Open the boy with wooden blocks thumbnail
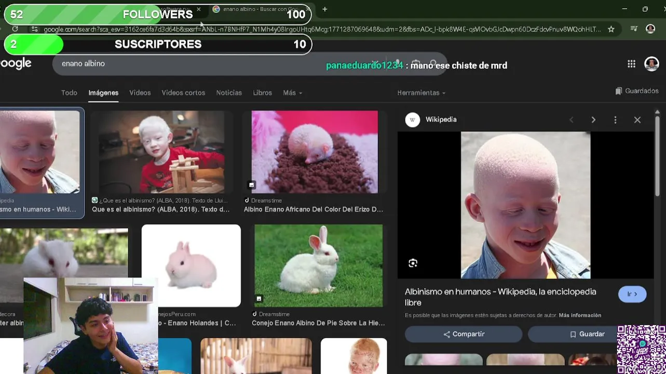 tap(160, 152)
